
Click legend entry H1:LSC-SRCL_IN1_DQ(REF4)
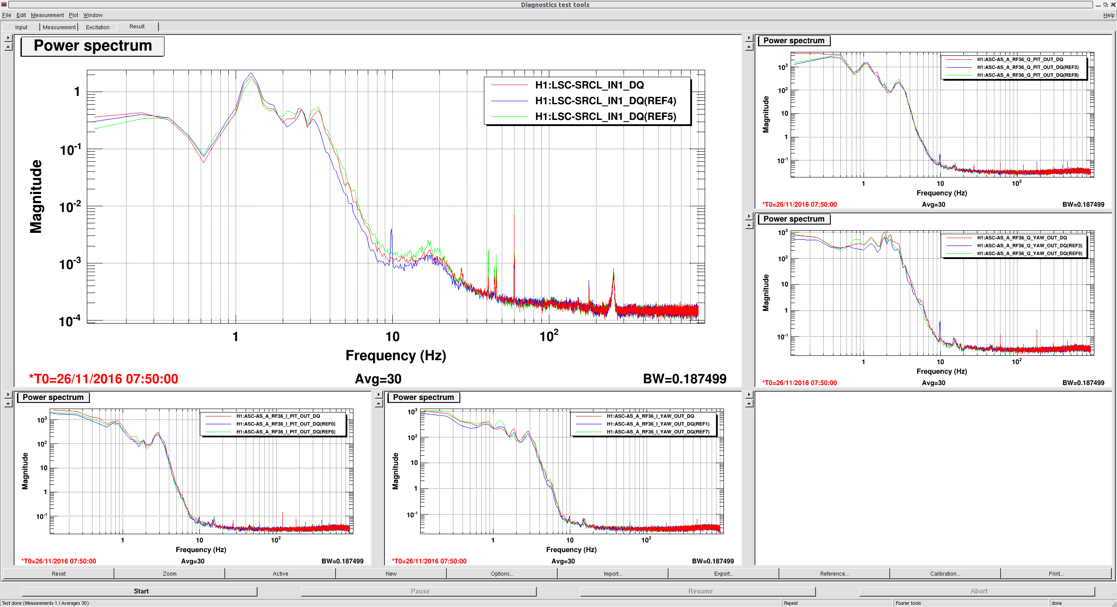coord(605,101)
